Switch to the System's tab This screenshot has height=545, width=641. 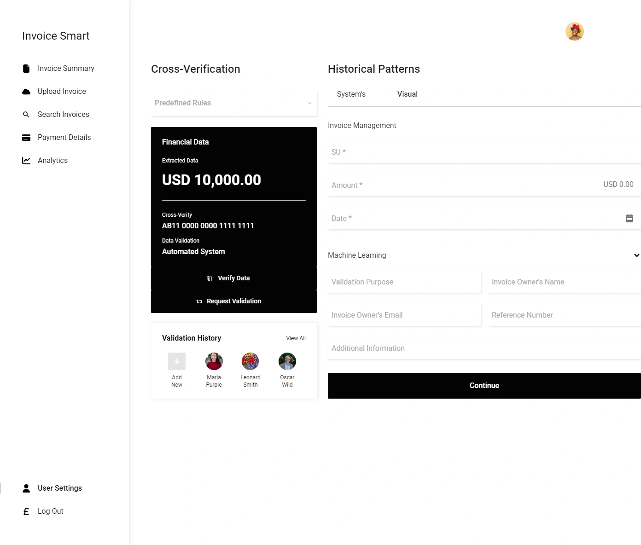click(351, 94)
